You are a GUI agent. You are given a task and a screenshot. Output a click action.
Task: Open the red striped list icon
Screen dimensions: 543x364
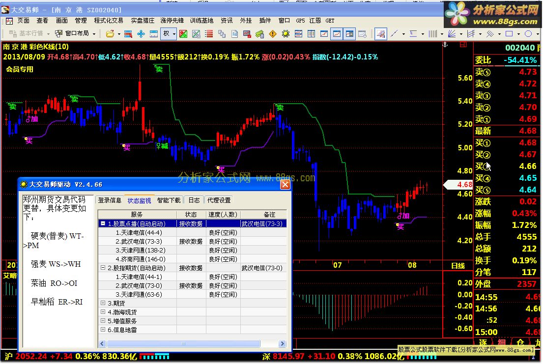click(x=209, y=34)
